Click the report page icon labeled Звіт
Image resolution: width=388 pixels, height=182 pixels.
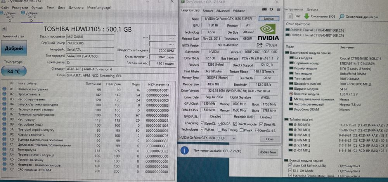290,17
